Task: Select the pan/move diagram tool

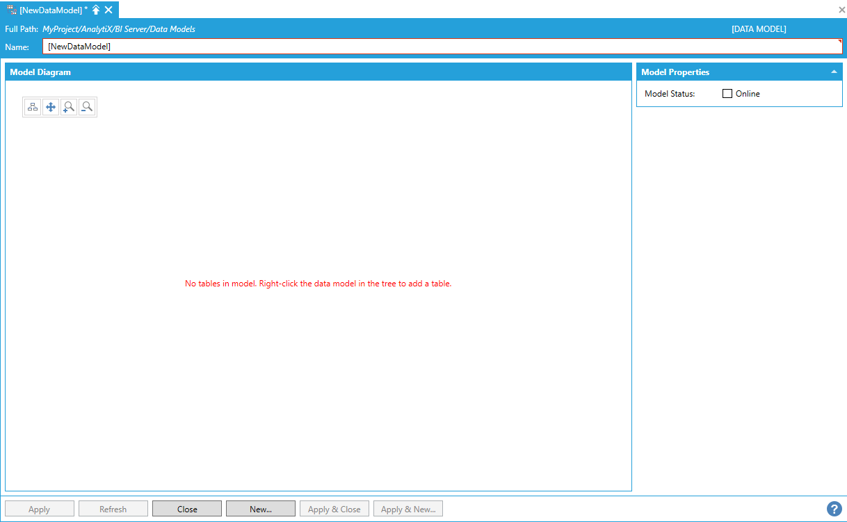Action: pyautogui.click(x=51, y=107)
